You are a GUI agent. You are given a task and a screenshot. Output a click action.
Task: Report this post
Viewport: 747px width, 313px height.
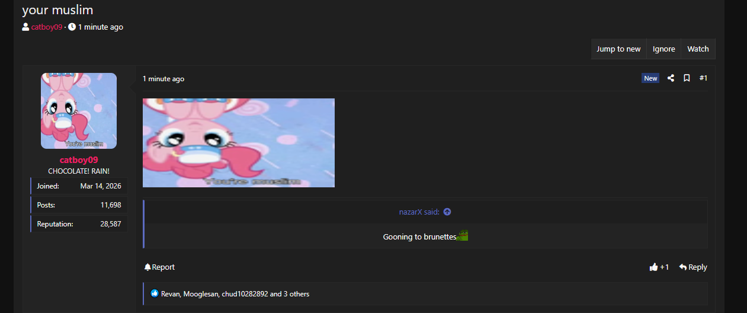point(159,267)
